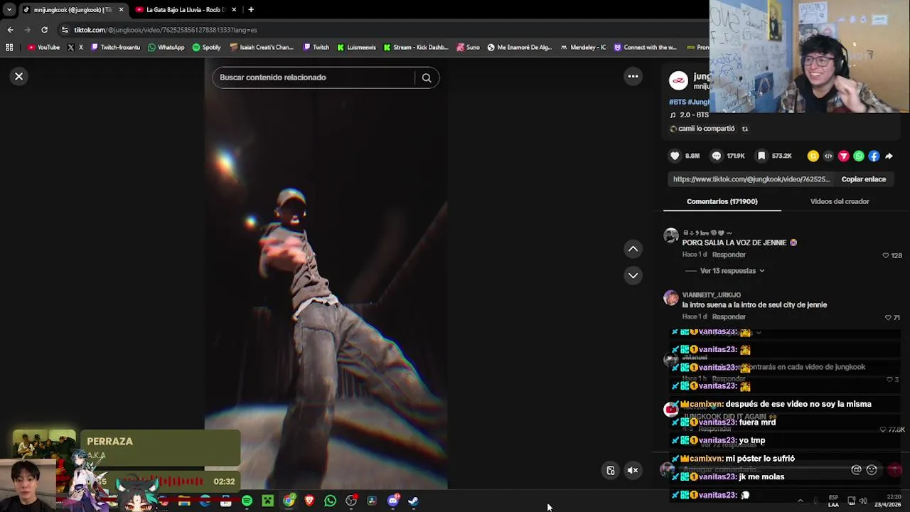Viewport: 910px width, 512px height.
Task: Open YouTube bookmark
Action: (43, 48)
